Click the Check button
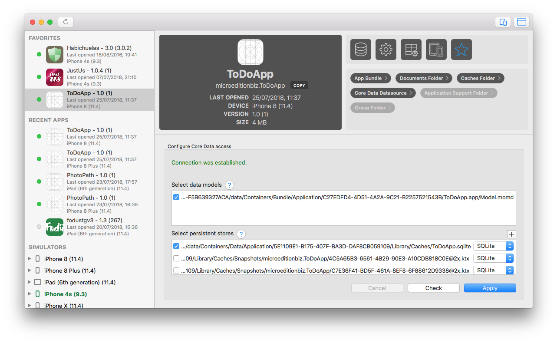Viewport: 557px width, 343px height. (433, 288)
